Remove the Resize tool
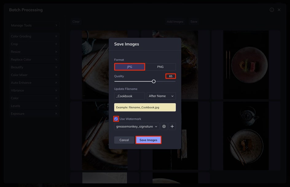This screenshot has height=187, width=290. click(56, 52)
